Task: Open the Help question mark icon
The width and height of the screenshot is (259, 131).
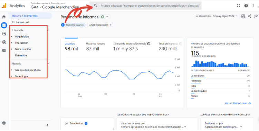Action: [246, 6]
